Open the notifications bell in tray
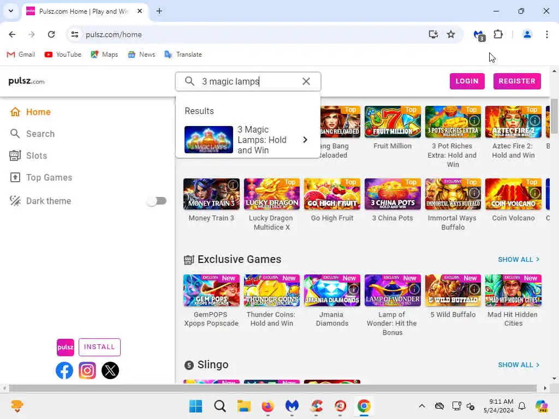This screenshot has height=419, width=559. pyautogui.click(x=522, y=406)
